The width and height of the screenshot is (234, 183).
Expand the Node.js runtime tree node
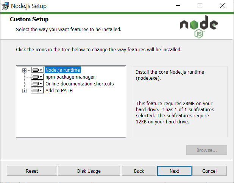point(24,70)
